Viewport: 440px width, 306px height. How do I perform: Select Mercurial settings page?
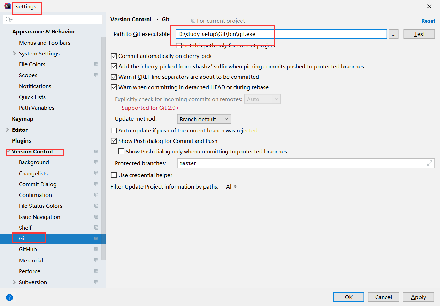point(31,260)
